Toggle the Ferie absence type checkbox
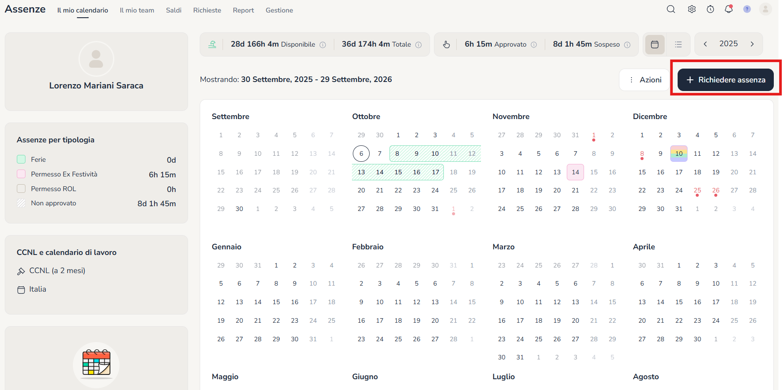The image size is (782, 390). pyautogui.click(x=21, y=160)
